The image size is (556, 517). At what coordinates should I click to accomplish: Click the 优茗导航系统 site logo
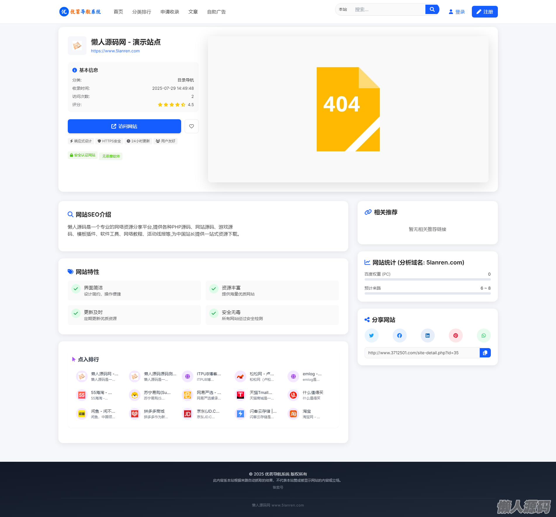[80, 12]
